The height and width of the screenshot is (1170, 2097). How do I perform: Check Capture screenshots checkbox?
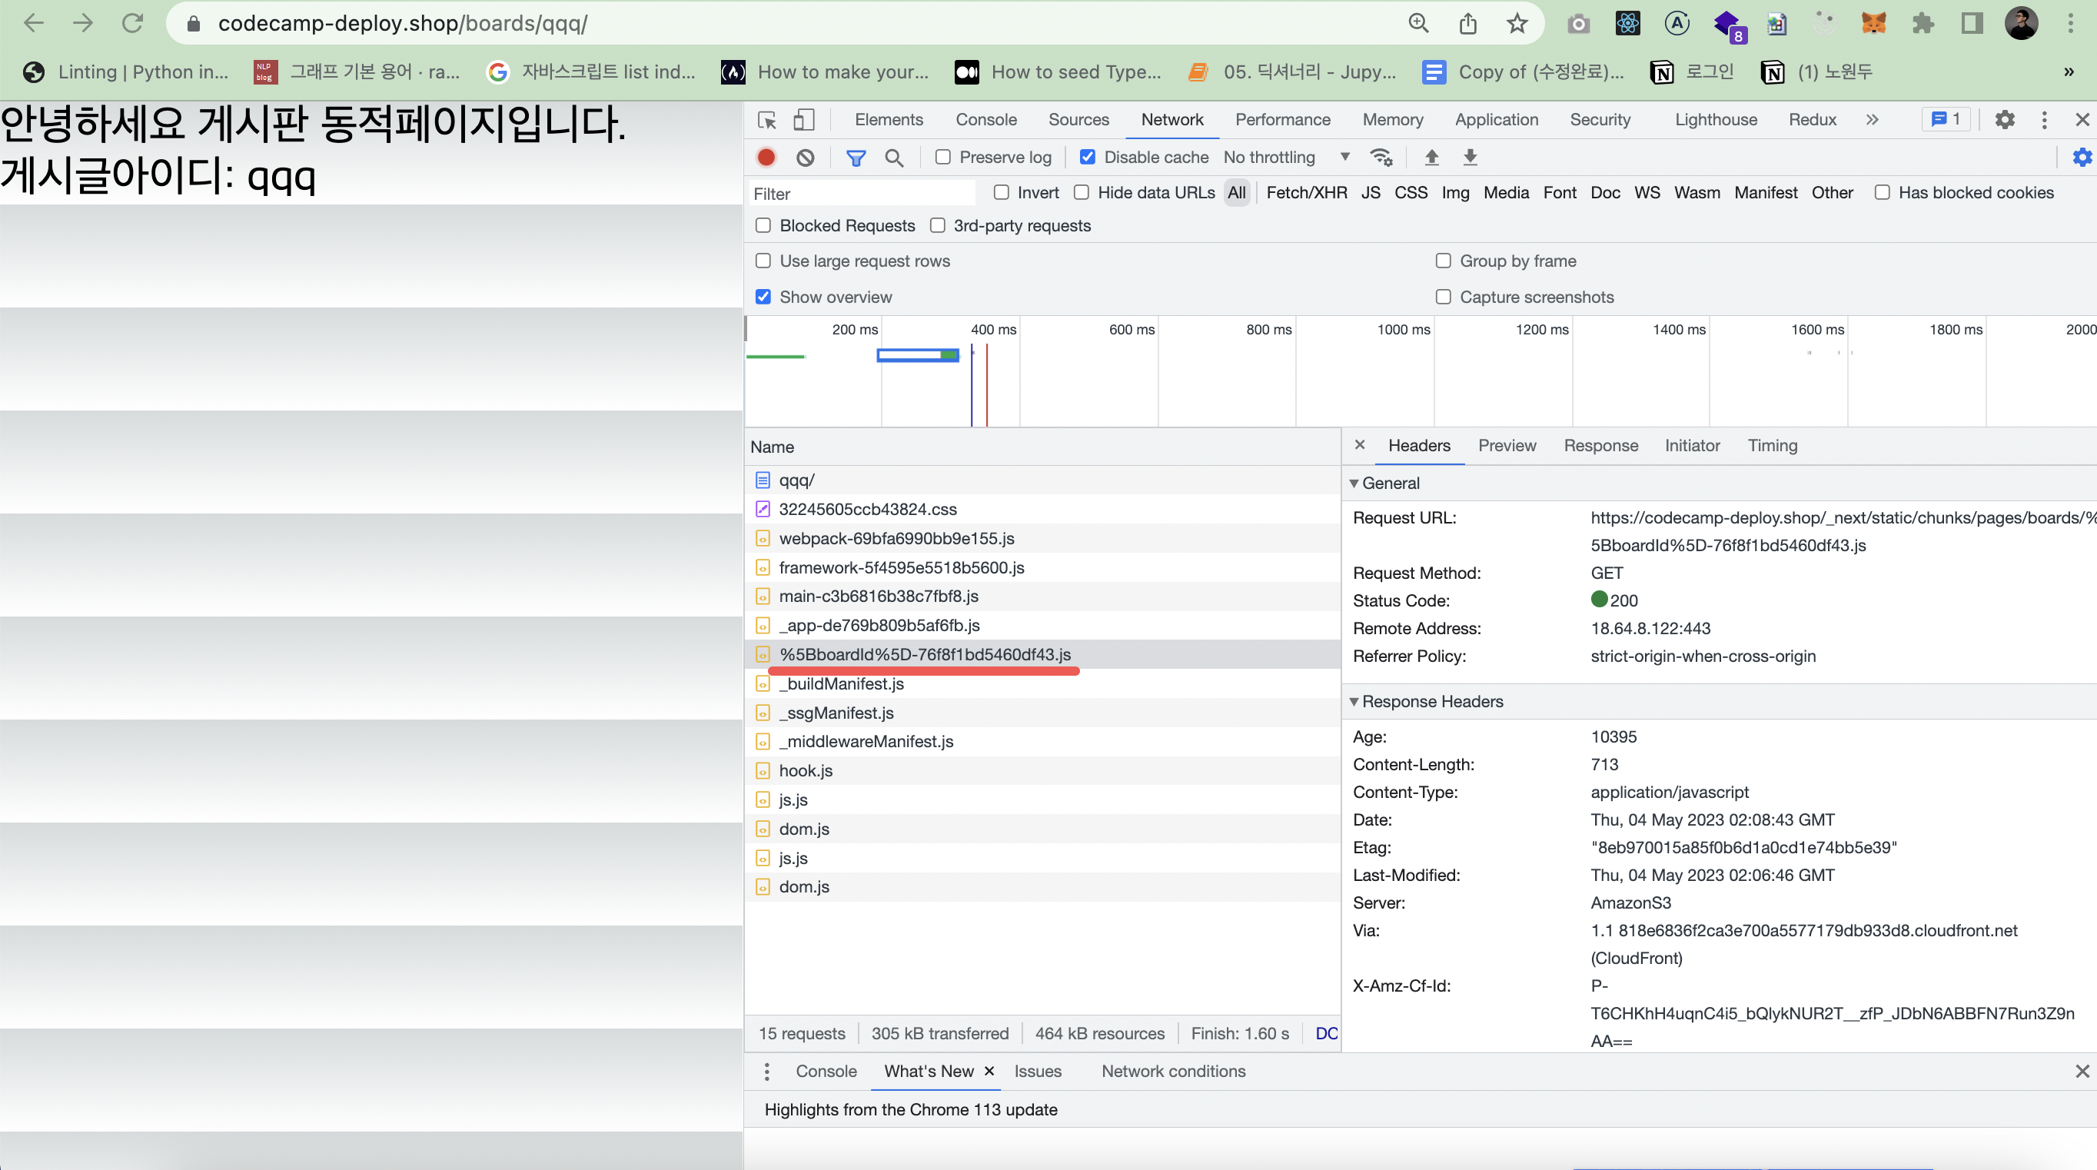click(x=1443, y=297)
